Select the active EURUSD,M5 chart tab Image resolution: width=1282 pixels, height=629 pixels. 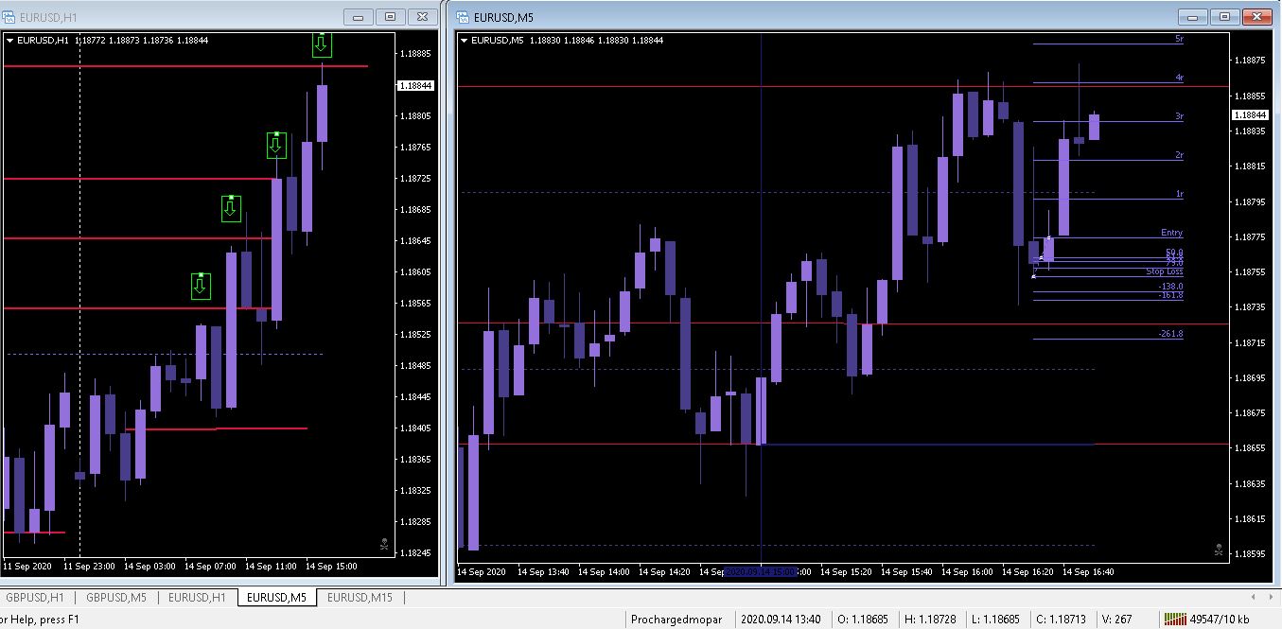coord(275,597)
